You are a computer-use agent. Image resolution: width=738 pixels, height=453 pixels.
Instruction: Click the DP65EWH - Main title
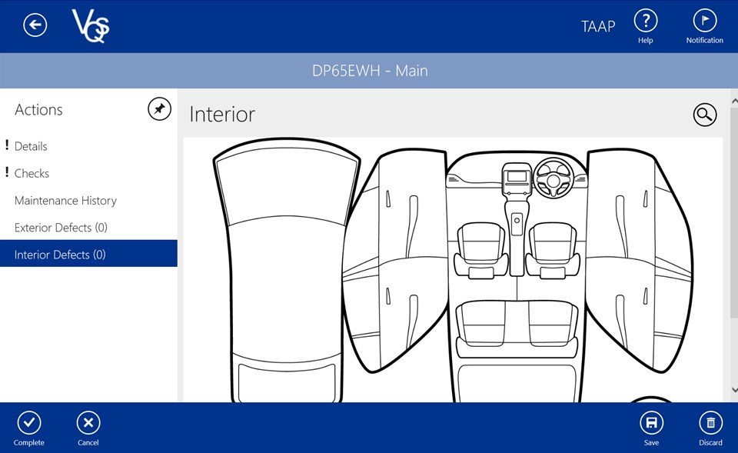pos(370,71)
